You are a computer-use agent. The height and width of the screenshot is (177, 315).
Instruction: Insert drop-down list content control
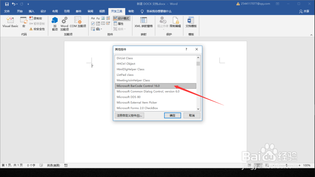(x=103, y=24)
